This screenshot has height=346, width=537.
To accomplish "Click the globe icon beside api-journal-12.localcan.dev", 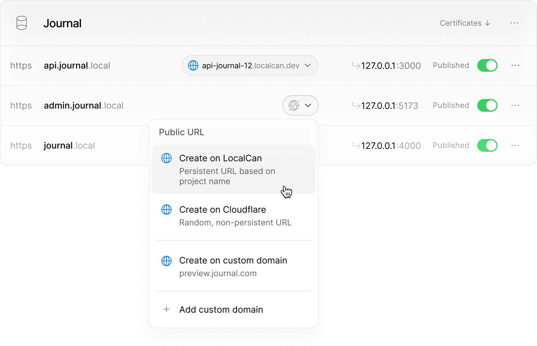I will [194, 65].
